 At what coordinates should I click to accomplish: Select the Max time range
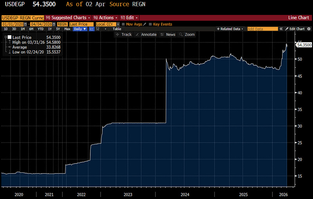[x=67, y=29]
